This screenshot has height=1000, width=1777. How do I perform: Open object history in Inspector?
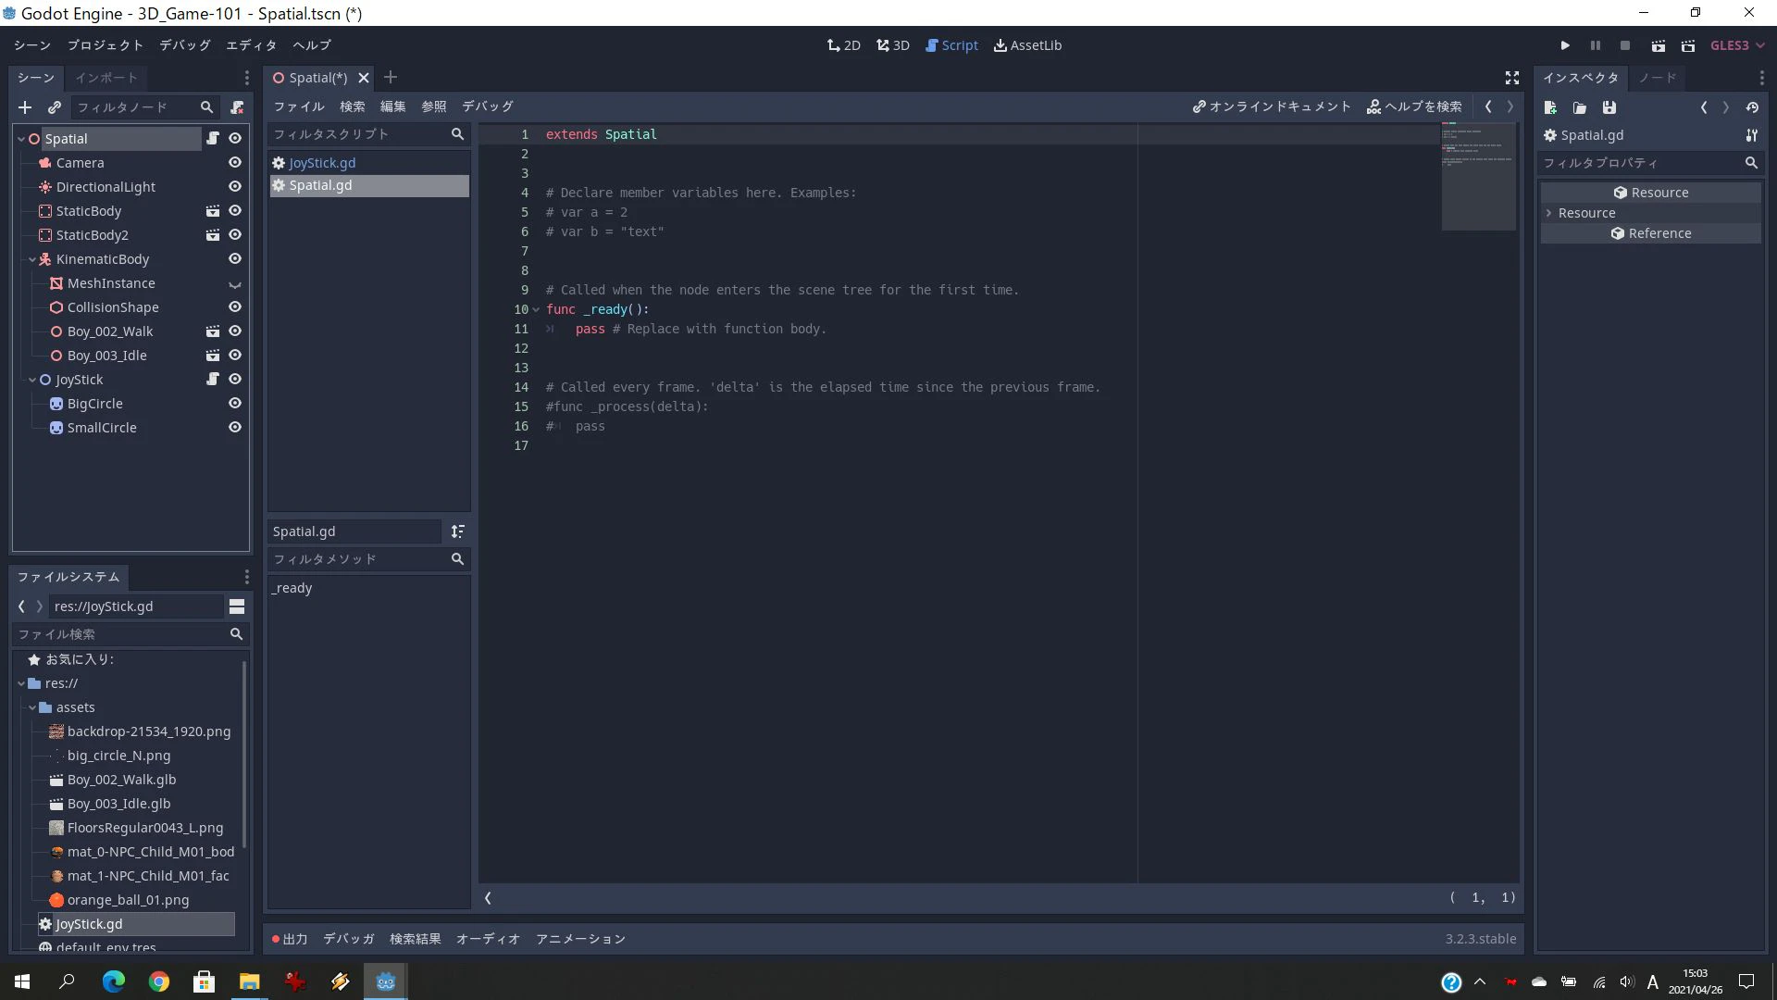(x=1752, y=107)
